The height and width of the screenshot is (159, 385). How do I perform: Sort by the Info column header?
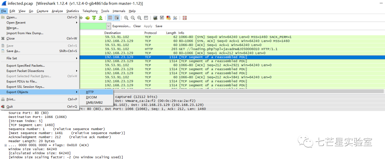pos(281,33)
